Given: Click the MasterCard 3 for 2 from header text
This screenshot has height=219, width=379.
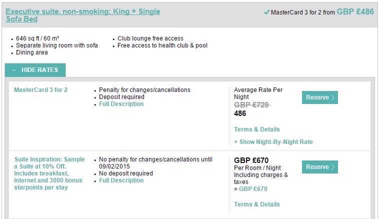Looking at the screenshot, I should click(302, 12).
